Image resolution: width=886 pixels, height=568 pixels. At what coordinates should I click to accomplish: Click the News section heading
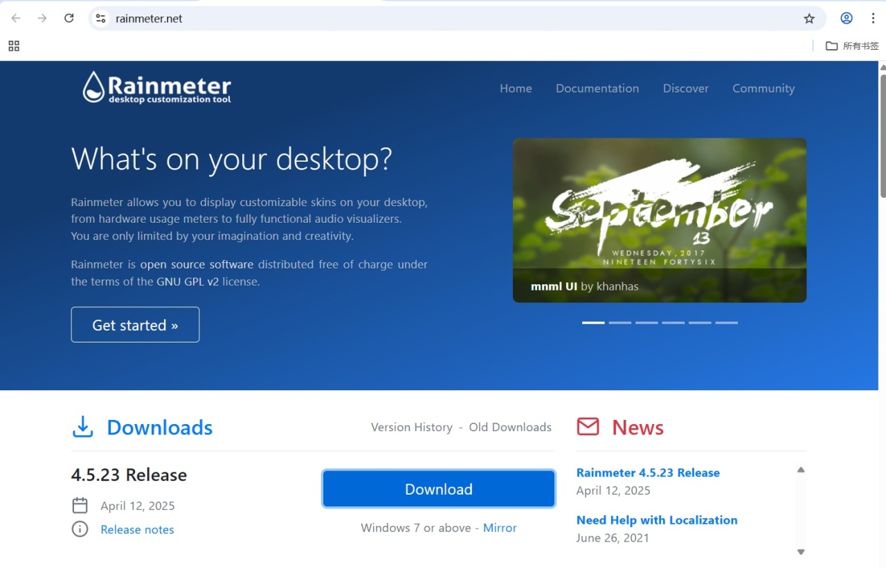pos(638,428)
